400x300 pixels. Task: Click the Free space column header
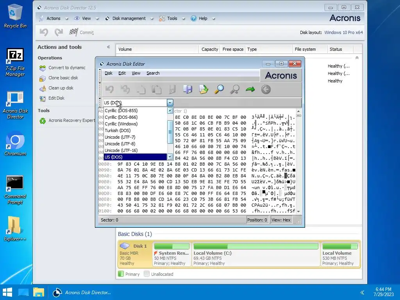pyautogui.click(x=233, y=49)
